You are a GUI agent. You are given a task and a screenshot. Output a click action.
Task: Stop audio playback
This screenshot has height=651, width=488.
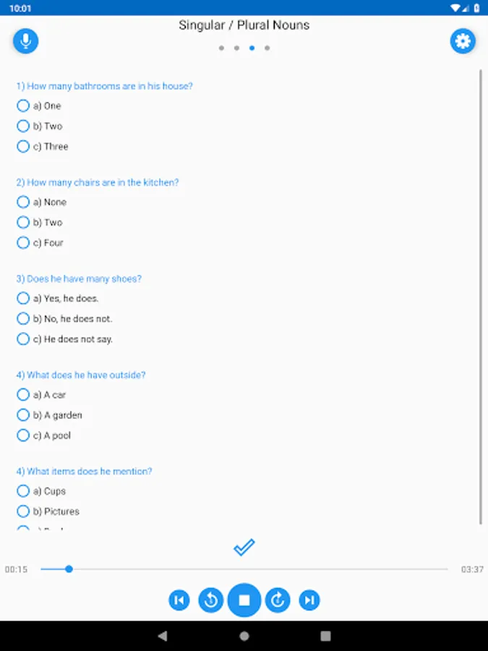[244, 600]
